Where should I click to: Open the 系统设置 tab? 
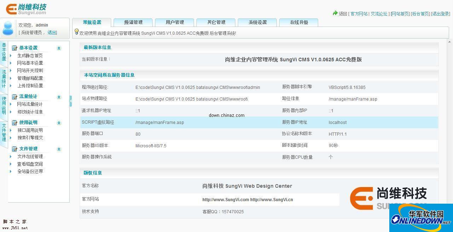click(x=257, y=22)
